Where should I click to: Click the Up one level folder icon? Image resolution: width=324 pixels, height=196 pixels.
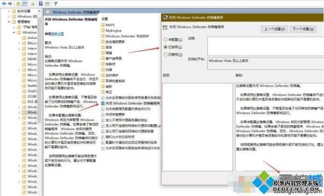[x=18, y=4]
